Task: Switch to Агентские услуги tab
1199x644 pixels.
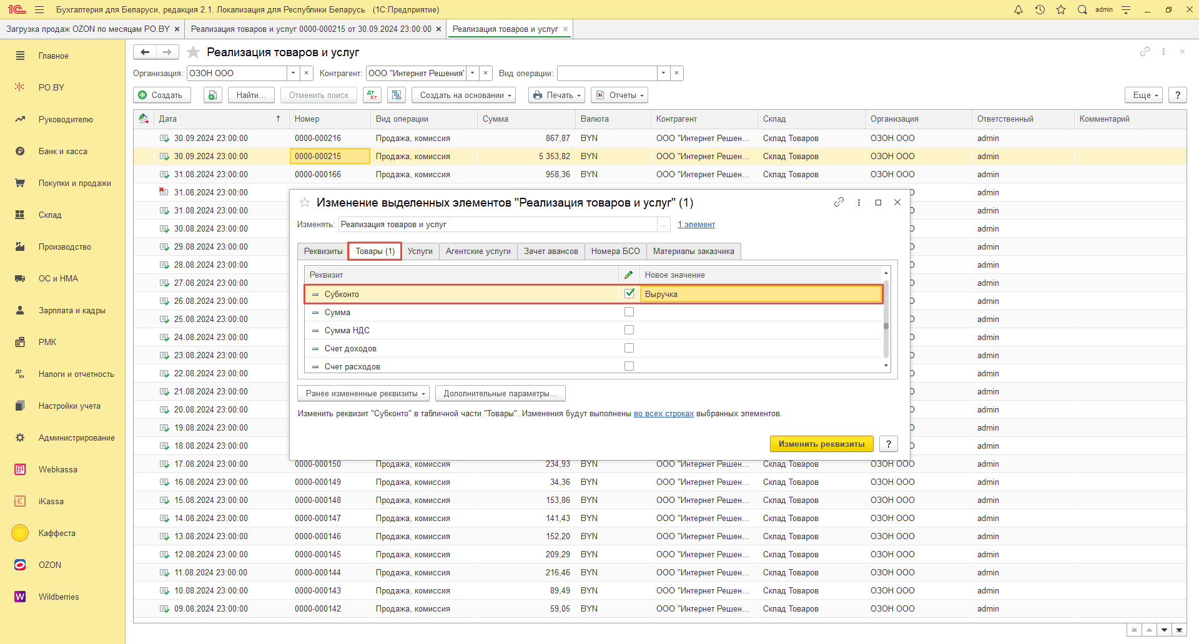Action: pos(478,251)
